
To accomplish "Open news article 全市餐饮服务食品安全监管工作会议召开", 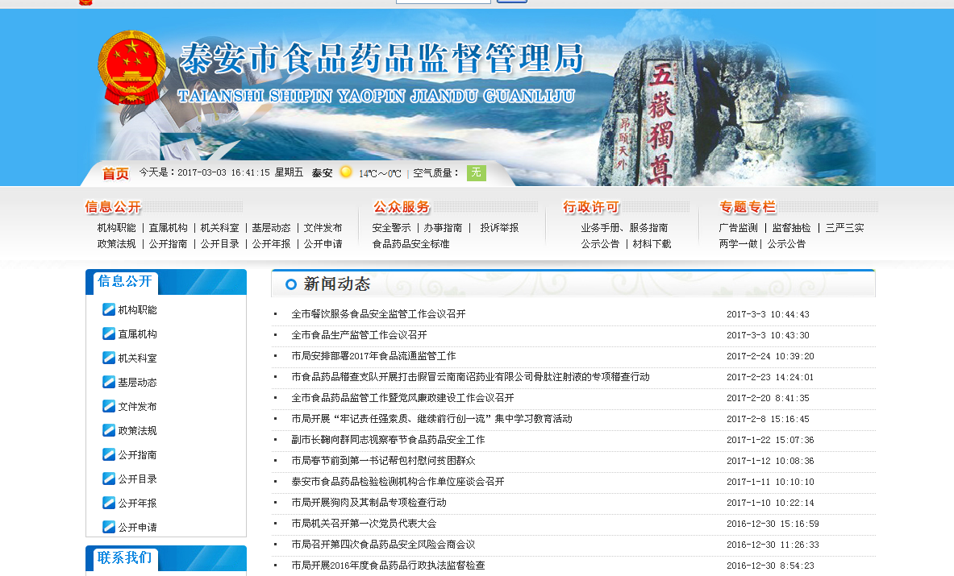I will (378, 314).
